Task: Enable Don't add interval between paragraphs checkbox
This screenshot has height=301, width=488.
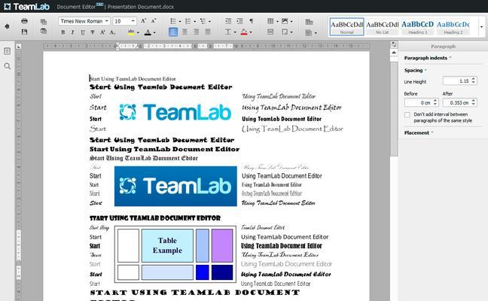Action: [x=407, y=114]
